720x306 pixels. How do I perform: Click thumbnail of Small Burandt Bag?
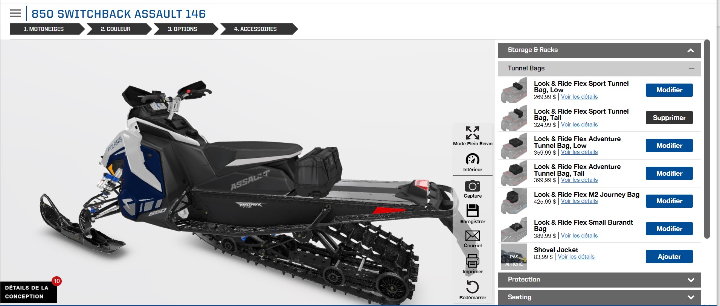pos(514,229)
